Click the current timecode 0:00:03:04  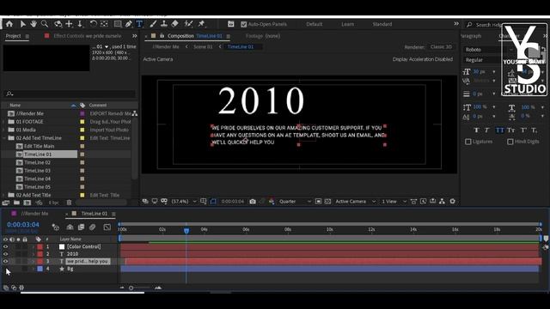[x=23, y=225]
